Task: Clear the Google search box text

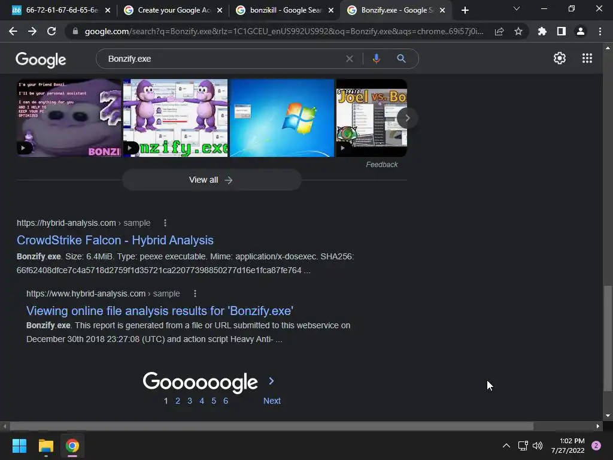Action: 350,59
